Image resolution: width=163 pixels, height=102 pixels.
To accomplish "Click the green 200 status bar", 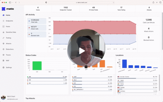I will (x=37, y=66).
